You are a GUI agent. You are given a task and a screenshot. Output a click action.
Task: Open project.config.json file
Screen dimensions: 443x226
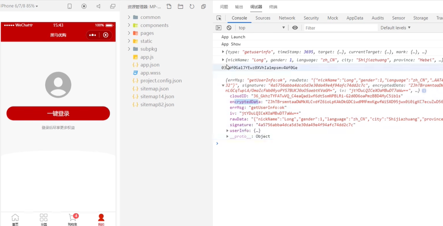pyautogui.click(x=161, y=81)
